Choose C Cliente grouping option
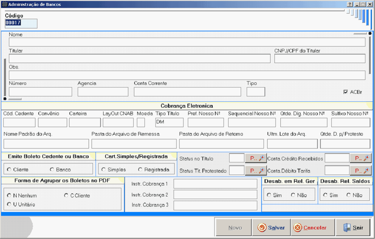 [66, 195]
